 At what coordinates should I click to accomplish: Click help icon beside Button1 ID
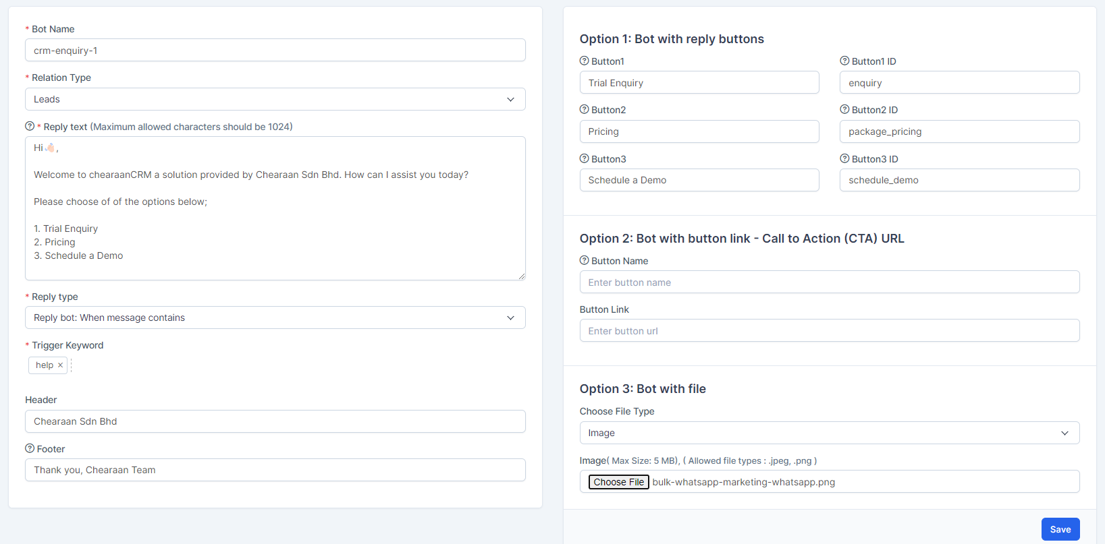pyautogui.click(x=844, y=61)
